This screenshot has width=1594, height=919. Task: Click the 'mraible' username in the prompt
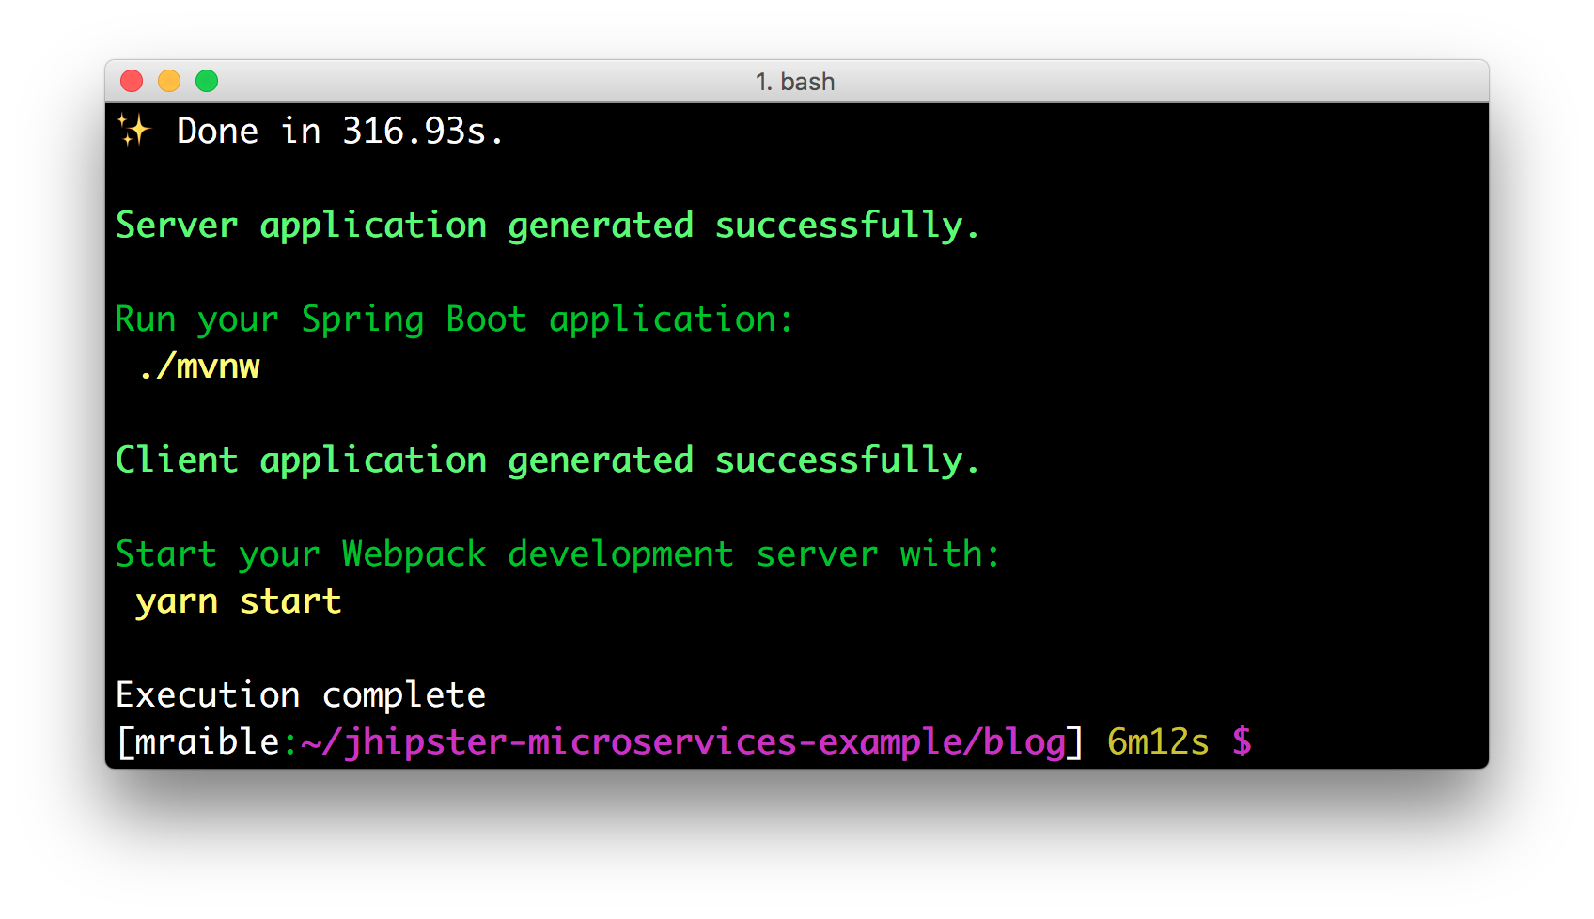click(x=207, y=742)
